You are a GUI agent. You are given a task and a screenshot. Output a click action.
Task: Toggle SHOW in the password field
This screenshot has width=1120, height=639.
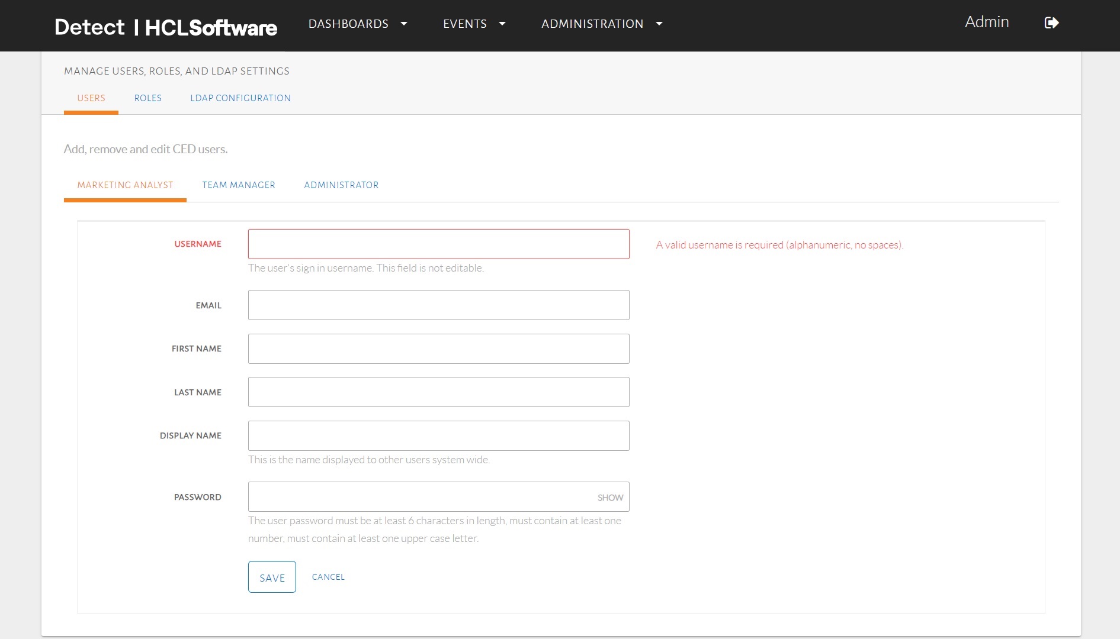pos(610,498)
